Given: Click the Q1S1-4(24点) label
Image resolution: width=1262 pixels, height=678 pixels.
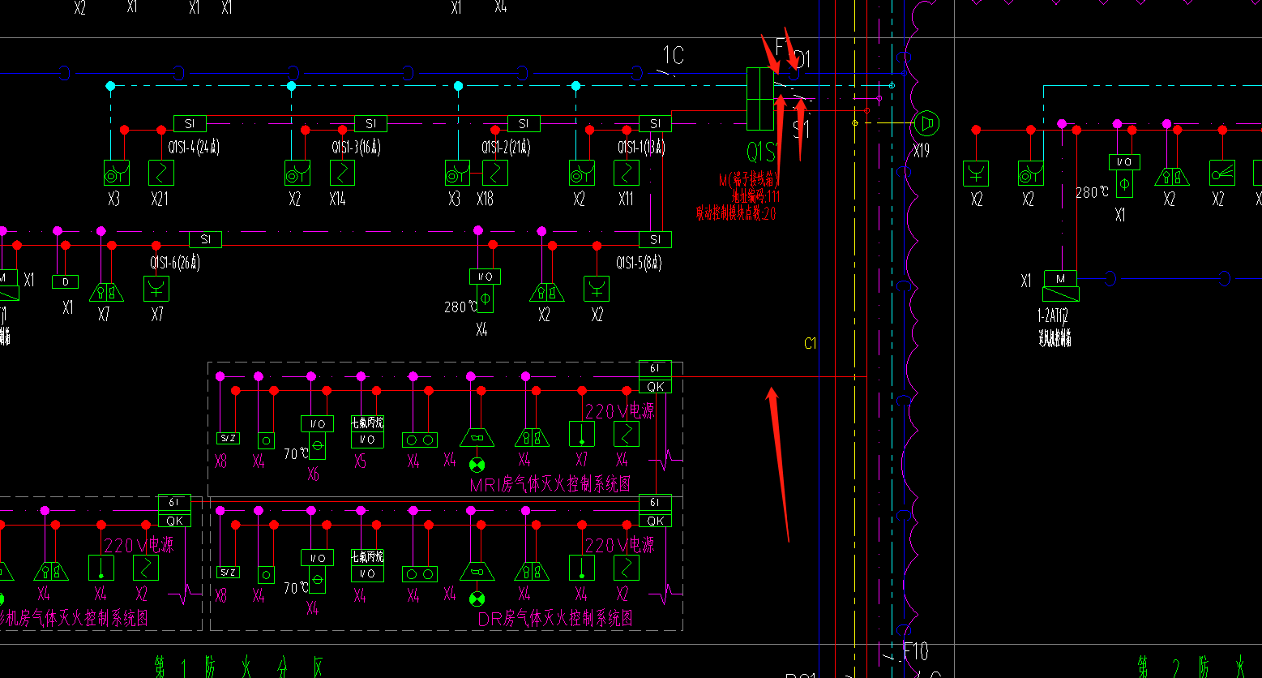Looking at the screenshot, I should [195, 148].
